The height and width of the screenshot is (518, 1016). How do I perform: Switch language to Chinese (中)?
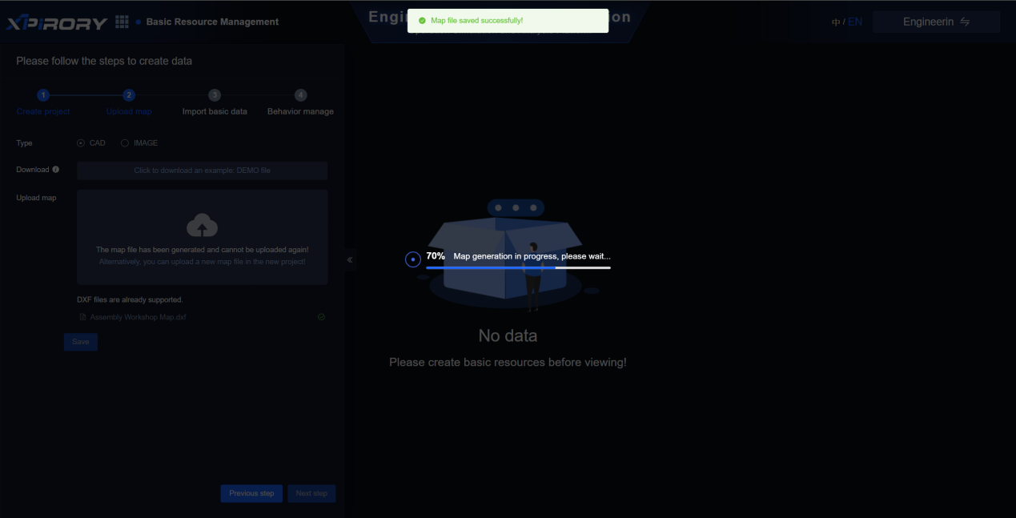click(x=836, y=22)
